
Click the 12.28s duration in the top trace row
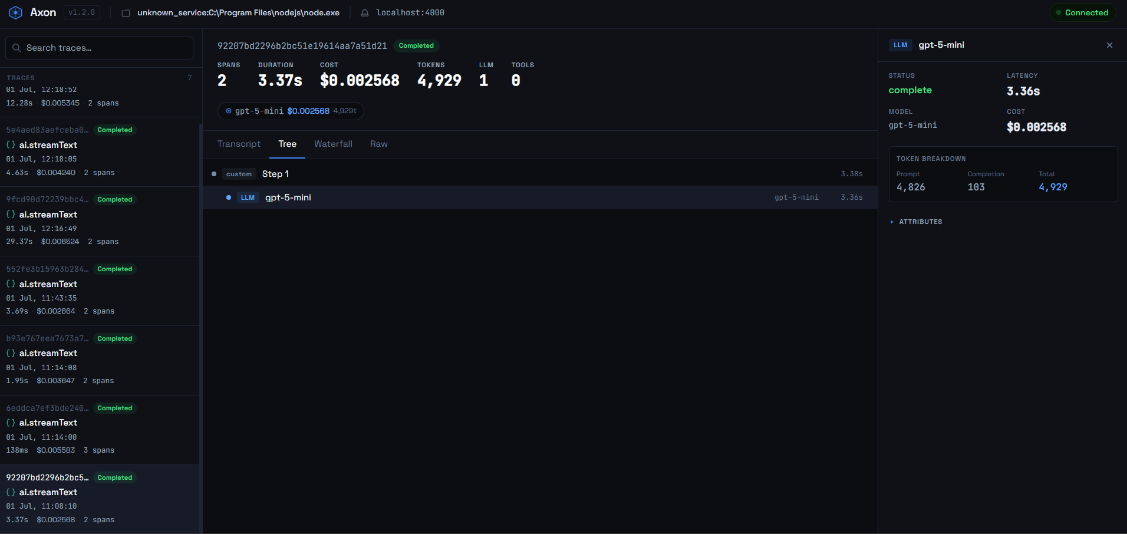(x=19, y=103)
